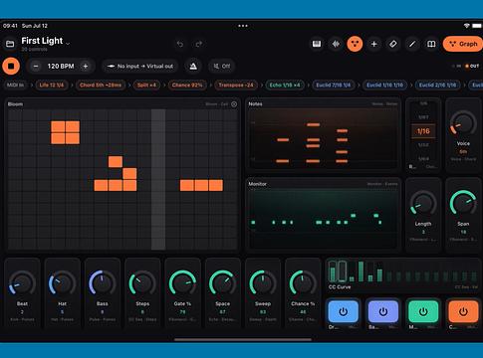The width and height of the screenshot is (483, 358).
Task: Toggle the green M... power pad
Action: coord(423,311)
